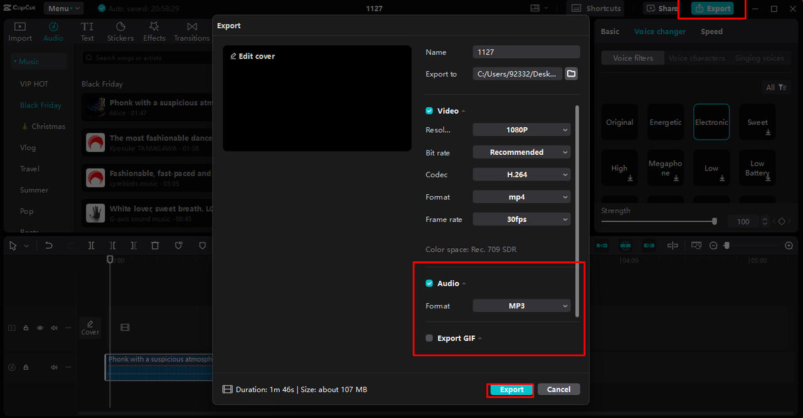
Task: Open the Import media tab
Action: (x=20, y=31)
